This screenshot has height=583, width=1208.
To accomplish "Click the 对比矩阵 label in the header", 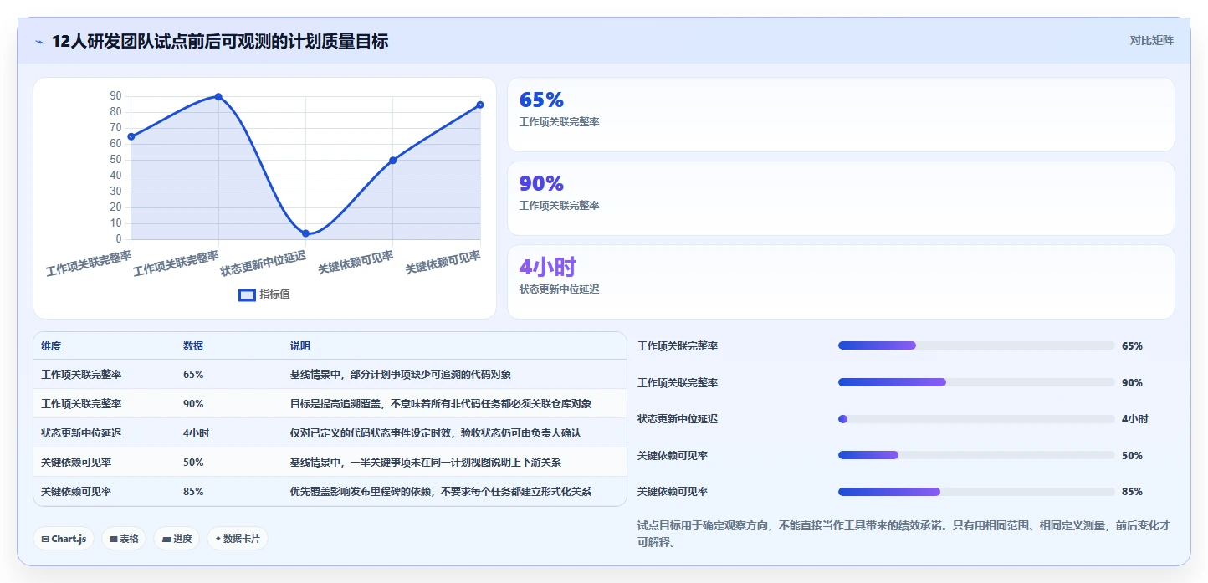I will pos(1151,40).
